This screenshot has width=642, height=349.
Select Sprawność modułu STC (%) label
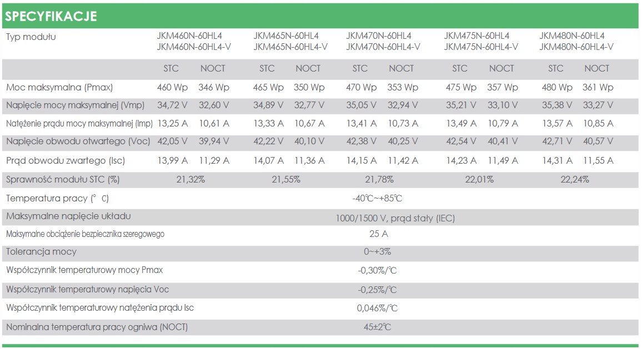coord(63,179)
